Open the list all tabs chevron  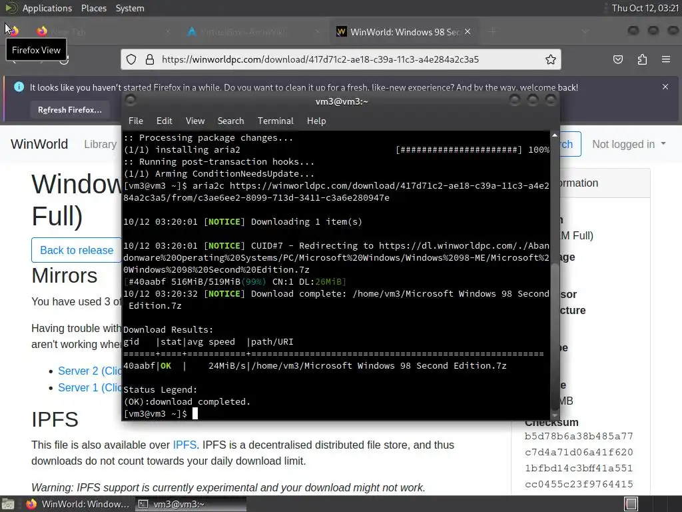pyautogui.click(x=585, y=31)
